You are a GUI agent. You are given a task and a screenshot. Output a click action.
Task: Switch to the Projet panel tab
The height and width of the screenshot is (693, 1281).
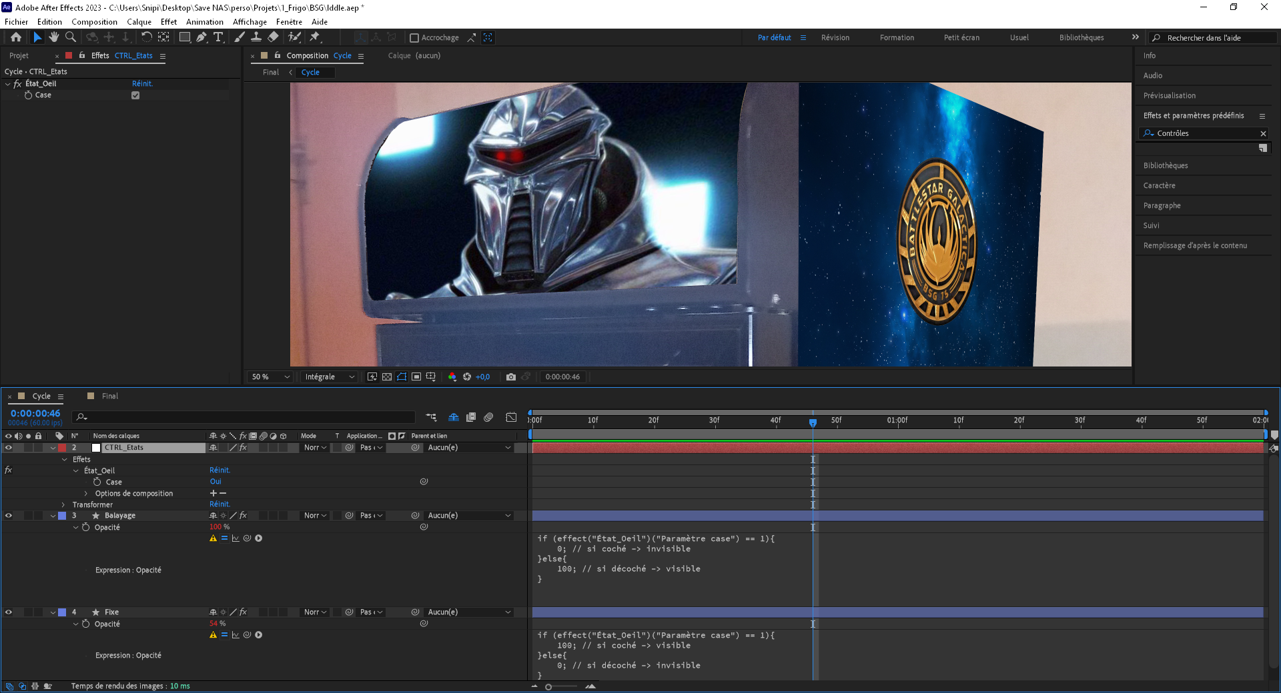click(x=19, y=56)
